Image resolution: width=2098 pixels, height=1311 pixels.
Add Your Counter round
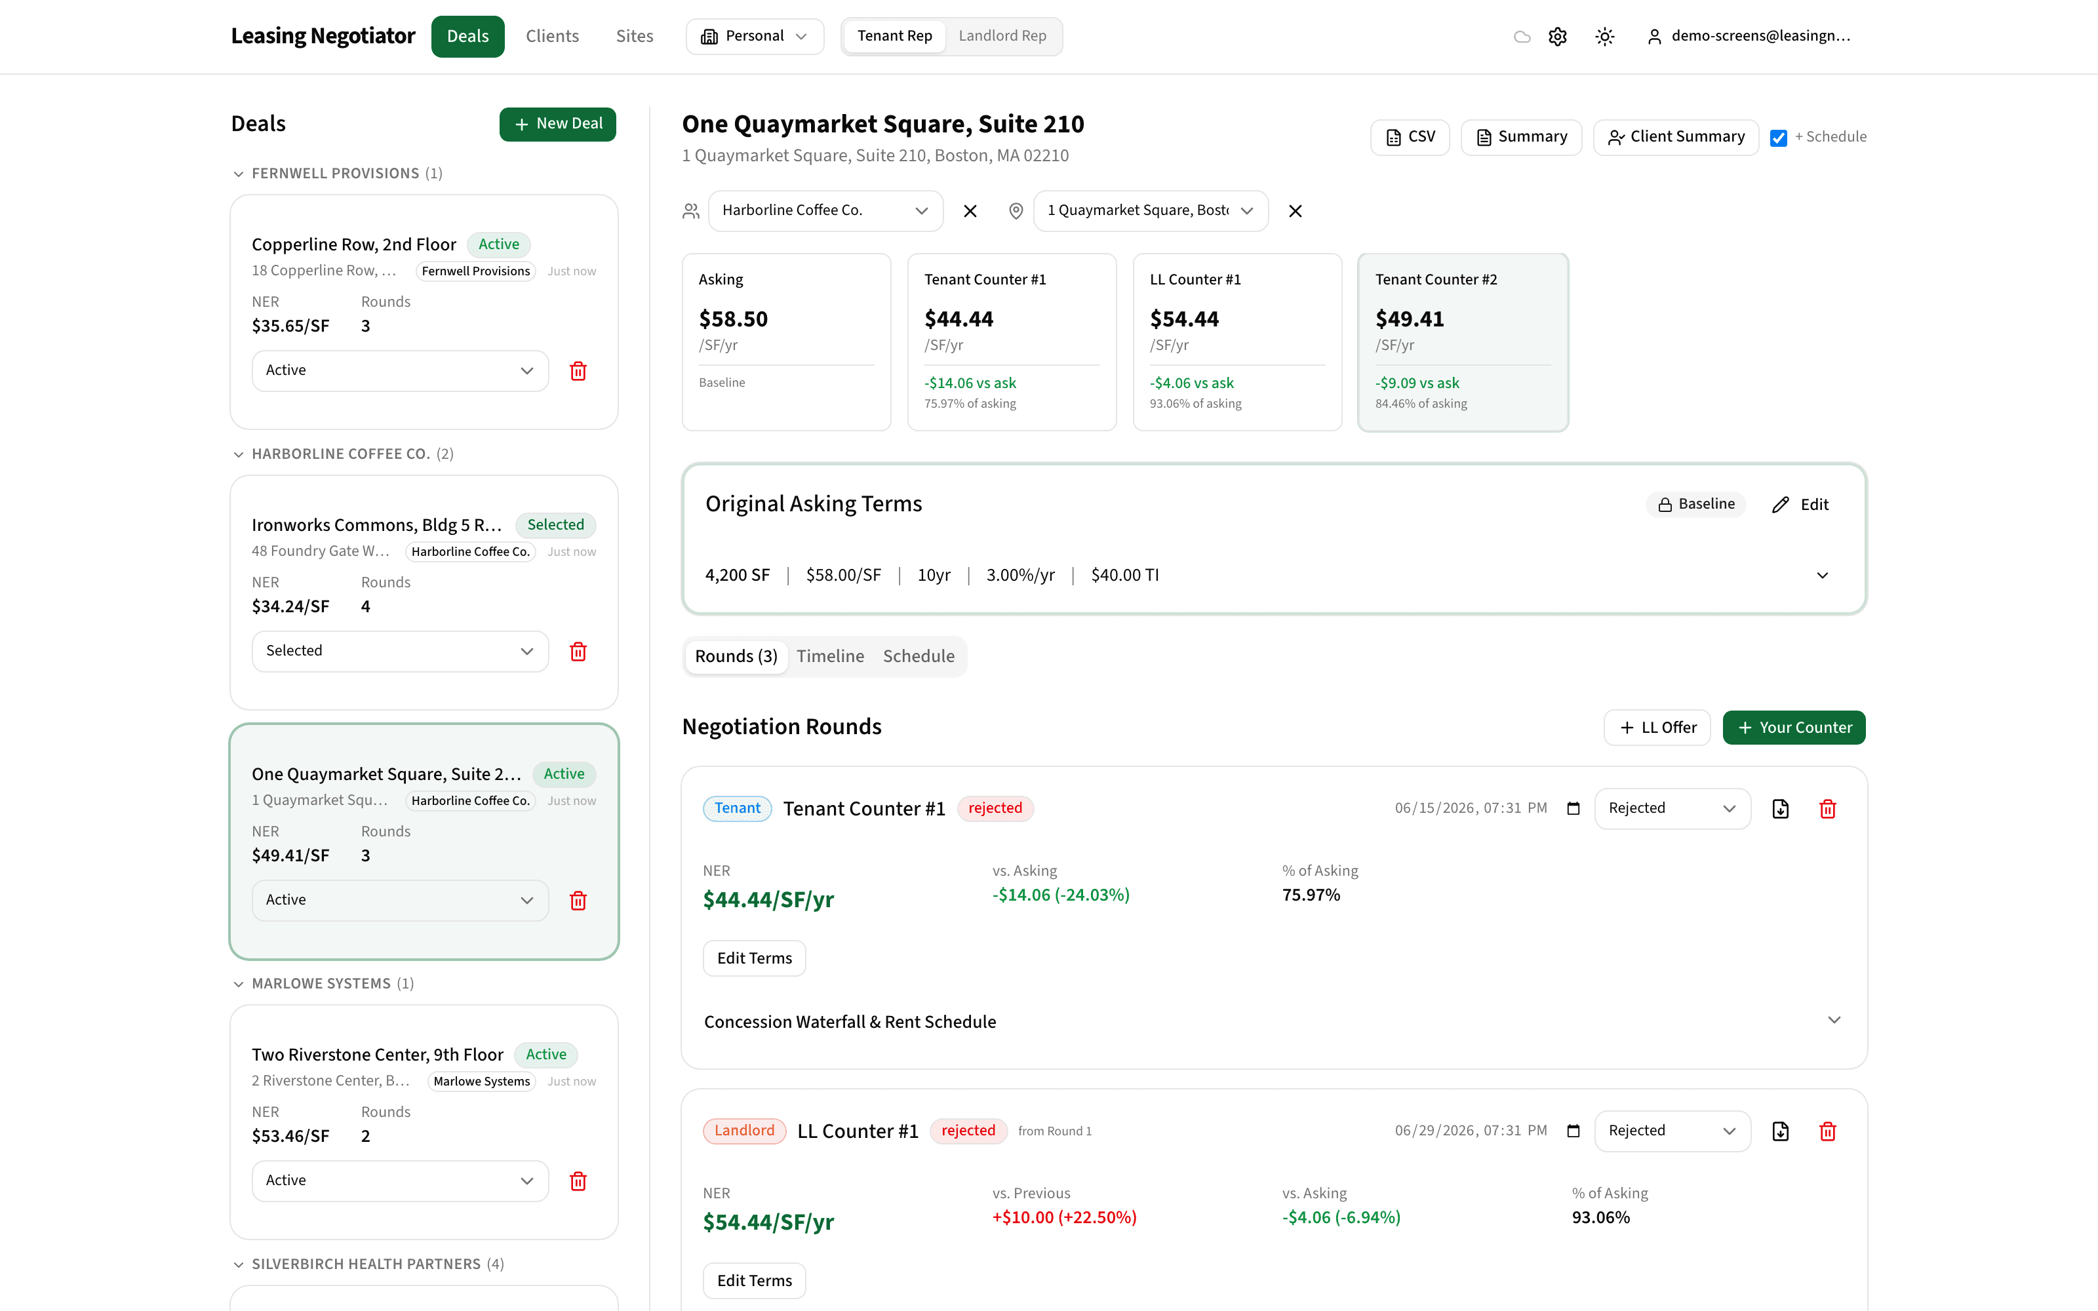pyautogui.click(x=1794, y=728)
